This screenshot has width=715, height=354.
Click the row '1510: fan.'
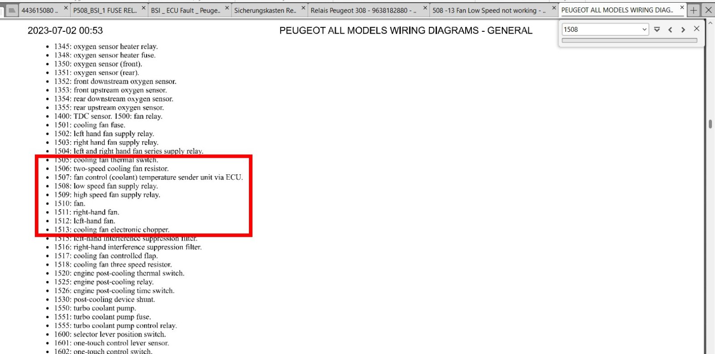coord(69,203)
